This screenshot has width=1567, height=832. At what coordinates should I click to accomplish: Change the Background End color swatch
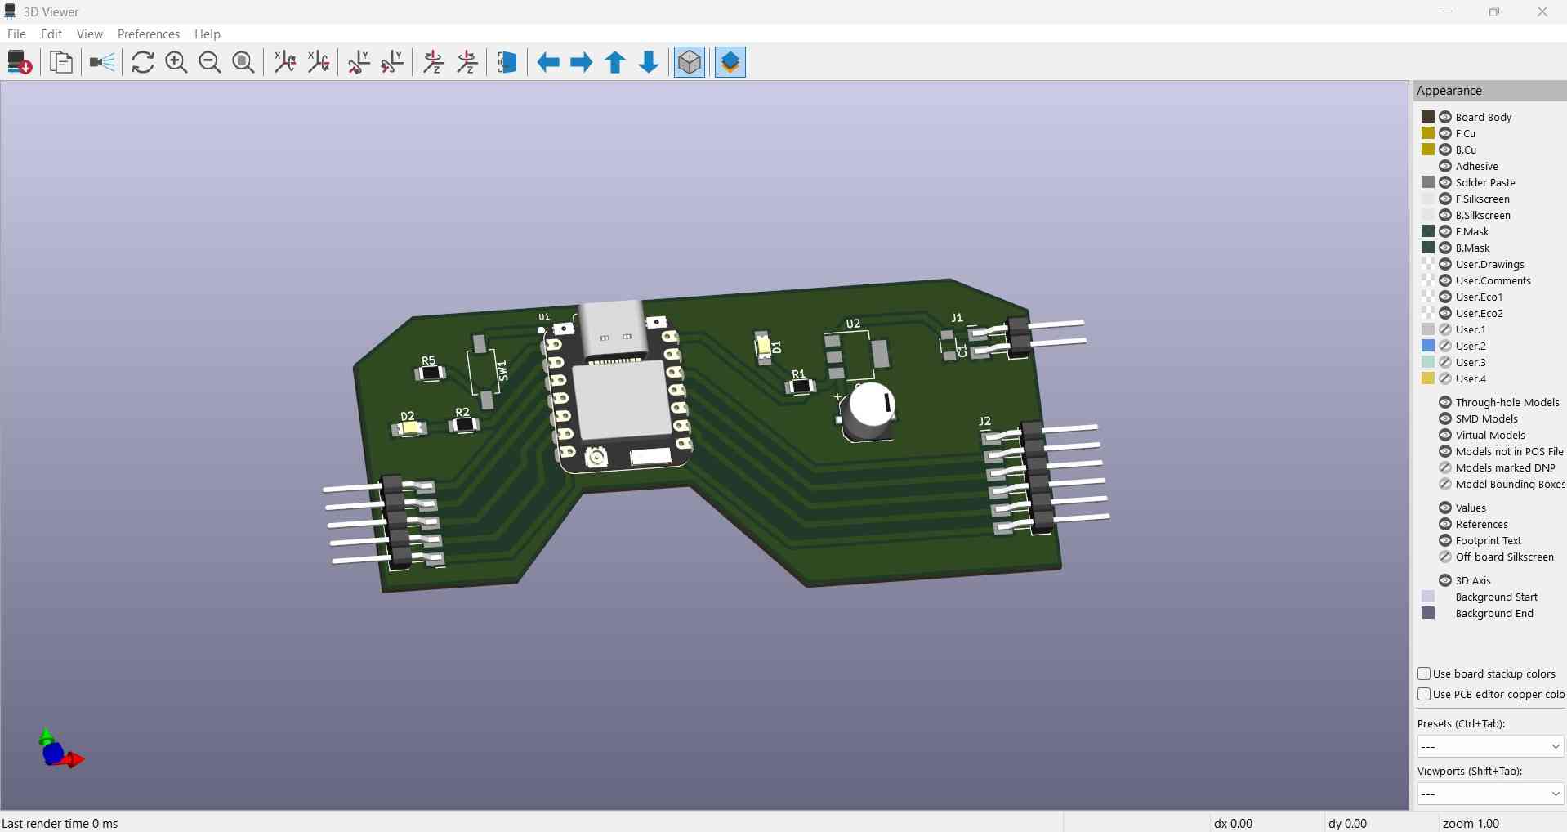[1428, 613]
